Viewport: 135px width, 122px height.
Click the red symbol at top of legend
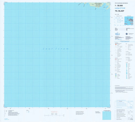tap(115, 44)
